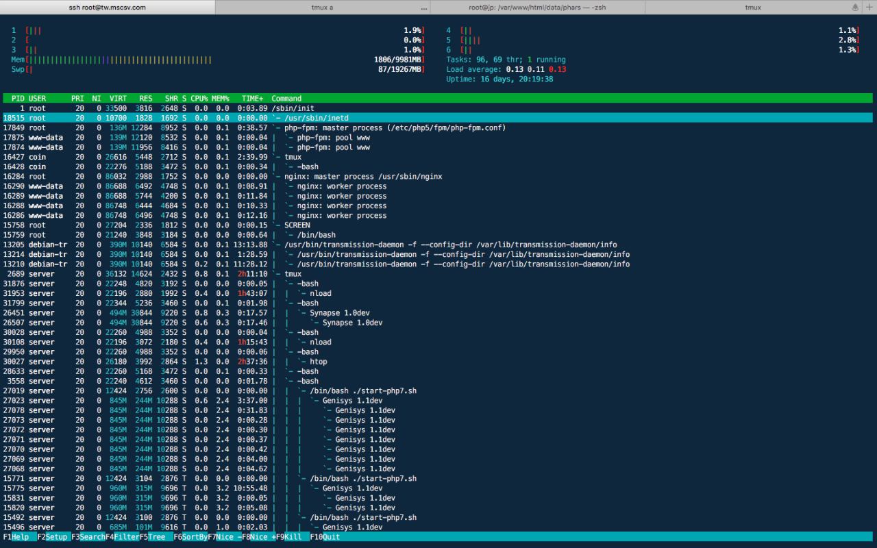The height and width of the screenshot is (548, 877).
Task: Click the TIME+ column header
Action: [252, 99]
